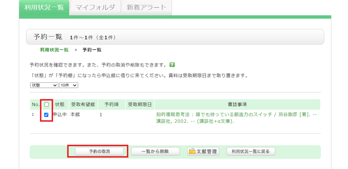Image resolution: width=348 pixels, height=169 pixels.
Task: Toggle the select-all checkbox in table header
Action: pyautogui.click(x=47, y=105)
